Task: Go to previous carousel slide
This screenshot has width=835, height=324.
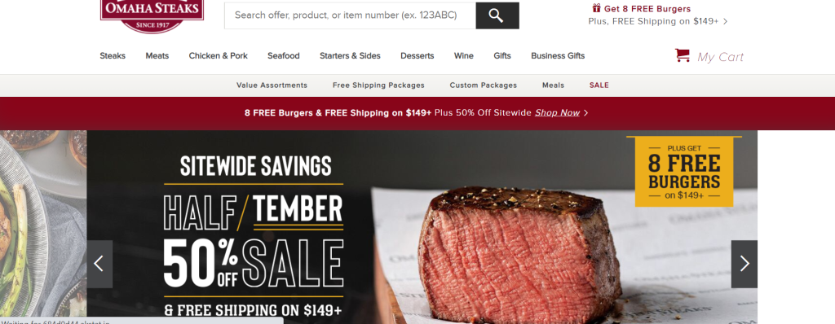Action: click(x=99, y=264)
